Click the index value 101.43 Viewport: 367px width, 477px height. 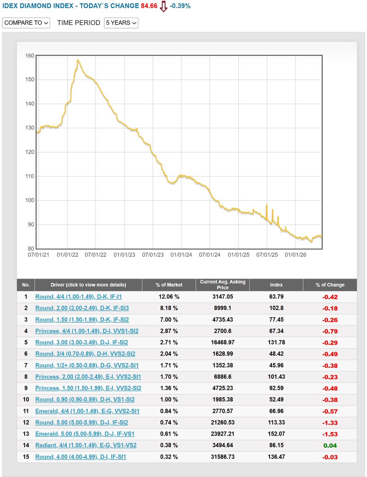pyautogui.click(x=276, y=376)
